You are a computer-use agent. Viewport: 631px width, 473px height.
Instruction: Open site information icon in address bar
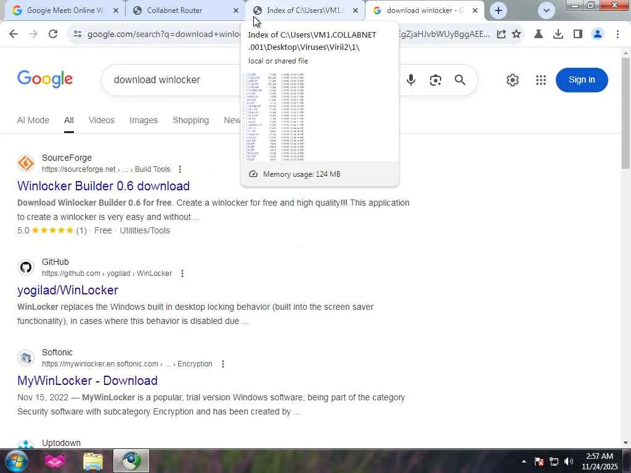78,34
